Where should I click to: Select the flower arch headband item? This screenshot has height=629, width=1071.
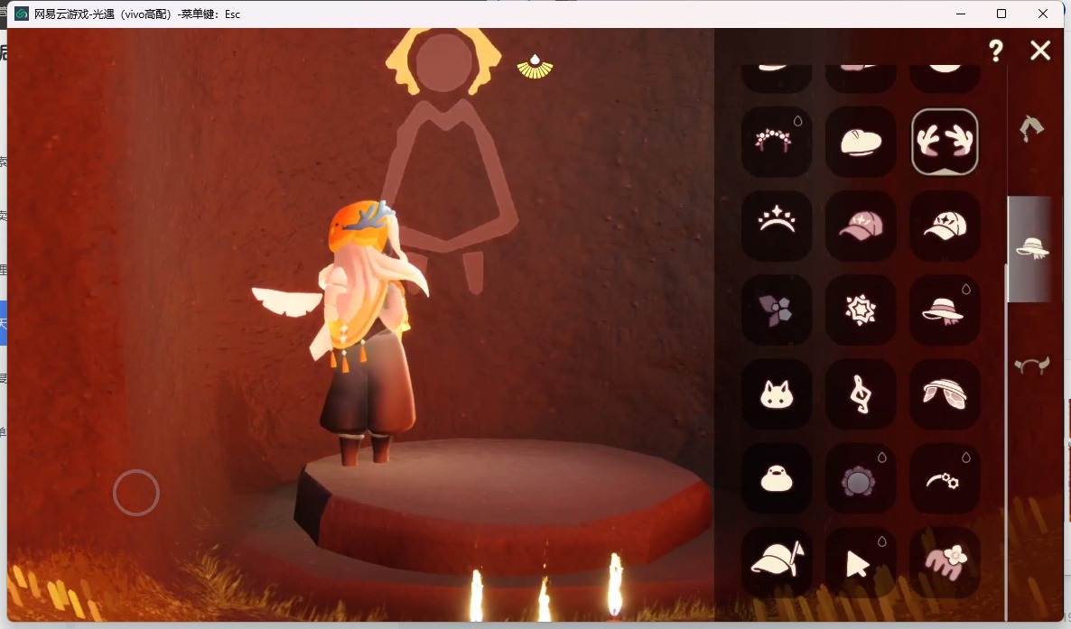point(777,142)
